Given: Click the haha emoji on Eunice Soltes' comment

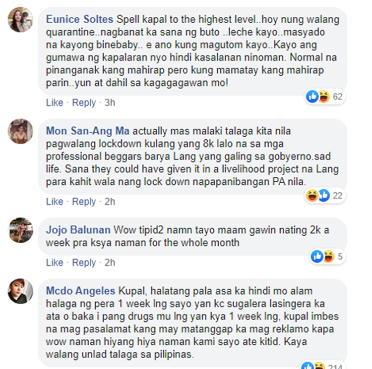Looking at the screenshot, I should pos(323,97).
